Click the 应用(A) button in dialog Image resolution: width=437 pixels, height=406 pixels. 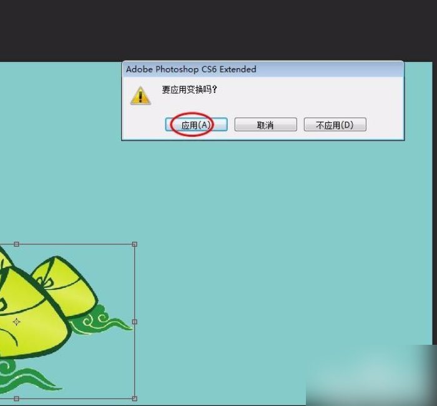(196, 125)
